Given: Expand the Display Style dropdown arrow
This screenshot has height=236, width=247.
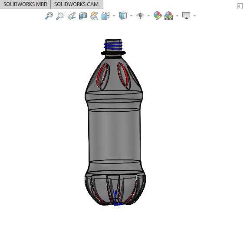Looking at the screenshot, I should (x=131, y=16).
